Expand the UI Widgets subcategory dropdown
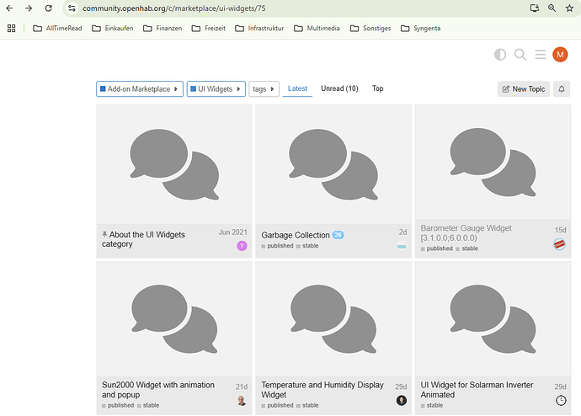The width and height of the screenshot is (581, 416). (x=216, y=88)
